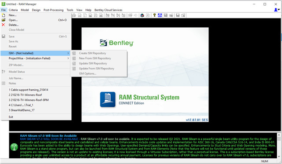Click the news panel scroll down arrow
This screenshot has width=282, height=164.
click(x=279, y=156)
